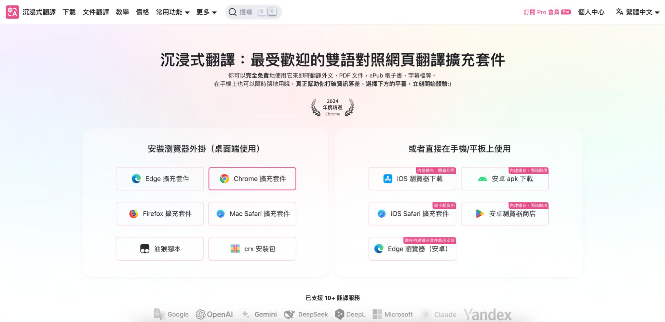Click the Firefox logo icon
Screen dimensions: 665x322
(x=134, y=214)
